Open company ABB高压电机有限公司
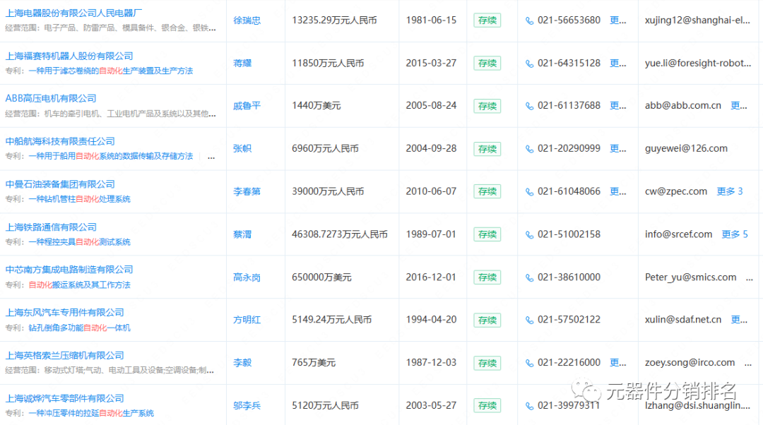Image resolution: width=763 pixels, height=425 pixels. [51, 98]
